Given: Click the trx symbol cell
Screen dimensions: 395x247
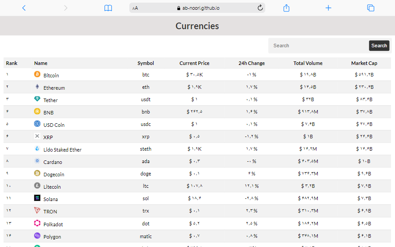Looking at the screenshot, I should pos(146,211).
